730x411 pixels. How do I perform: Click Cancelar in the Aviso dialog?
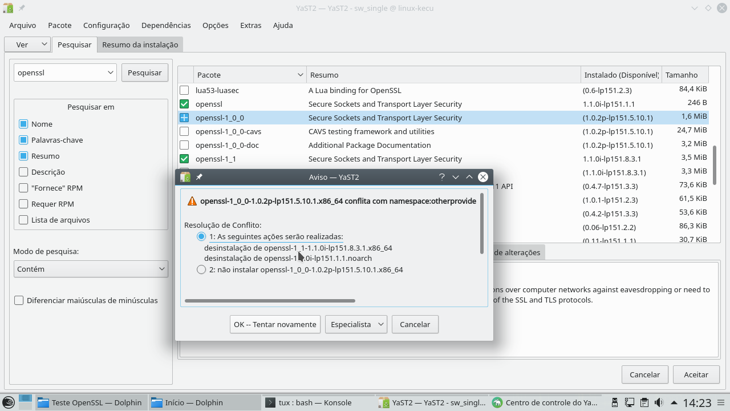click(415, 324)
